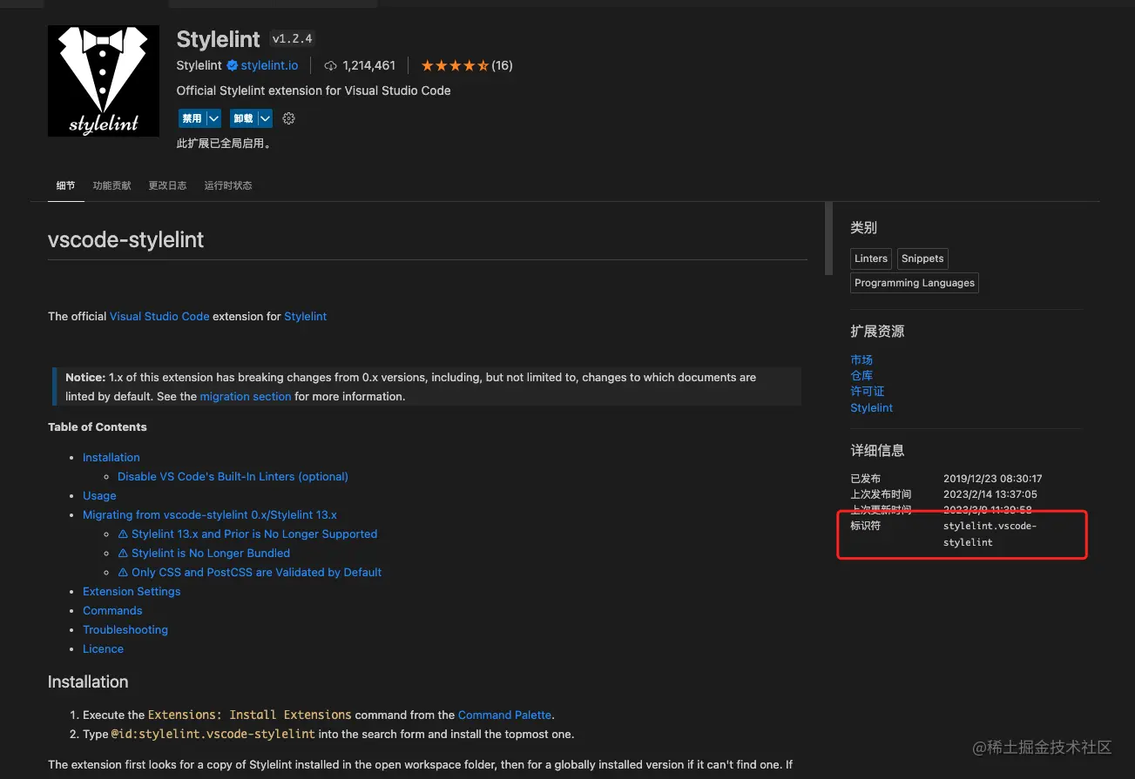
Task: Switch to the 细节 tab
Action: tap(66, 185)
